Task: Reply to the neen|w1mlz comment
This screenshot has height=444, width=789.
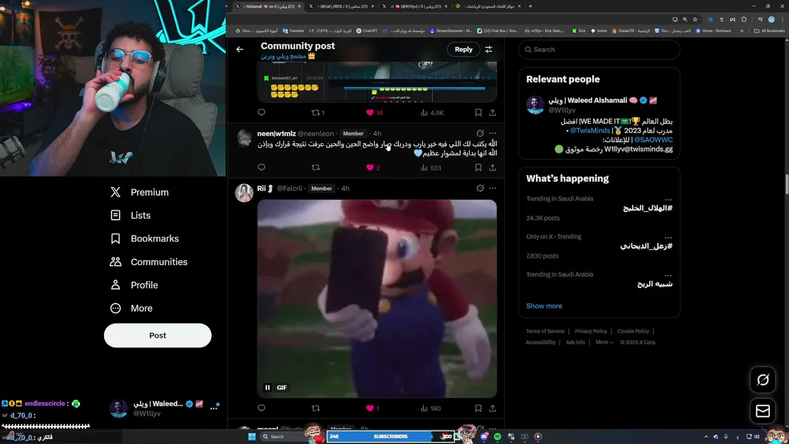Action: [x=261, y=167]
